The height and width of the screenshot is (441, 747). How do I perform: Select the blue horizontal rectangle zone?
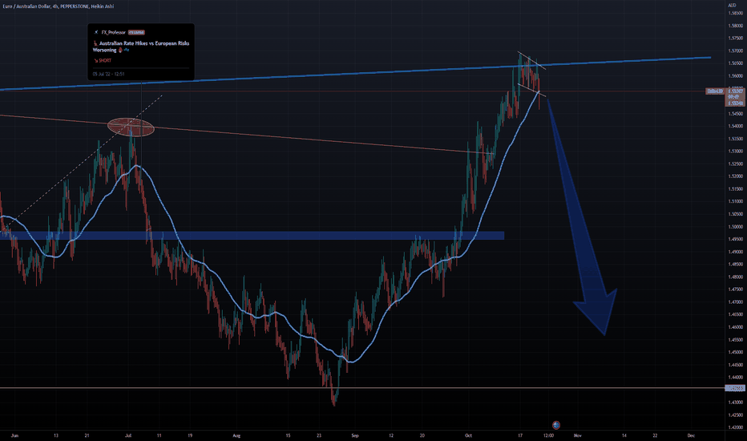pos(252,236)
